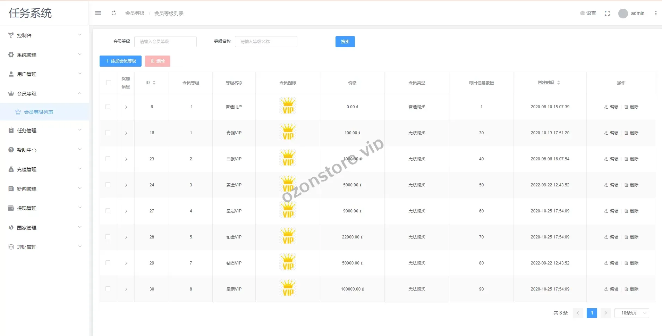Screen dimensions: 662x336
Task: Focus the 会员等级 search input field
Action: tap(165, 42)
